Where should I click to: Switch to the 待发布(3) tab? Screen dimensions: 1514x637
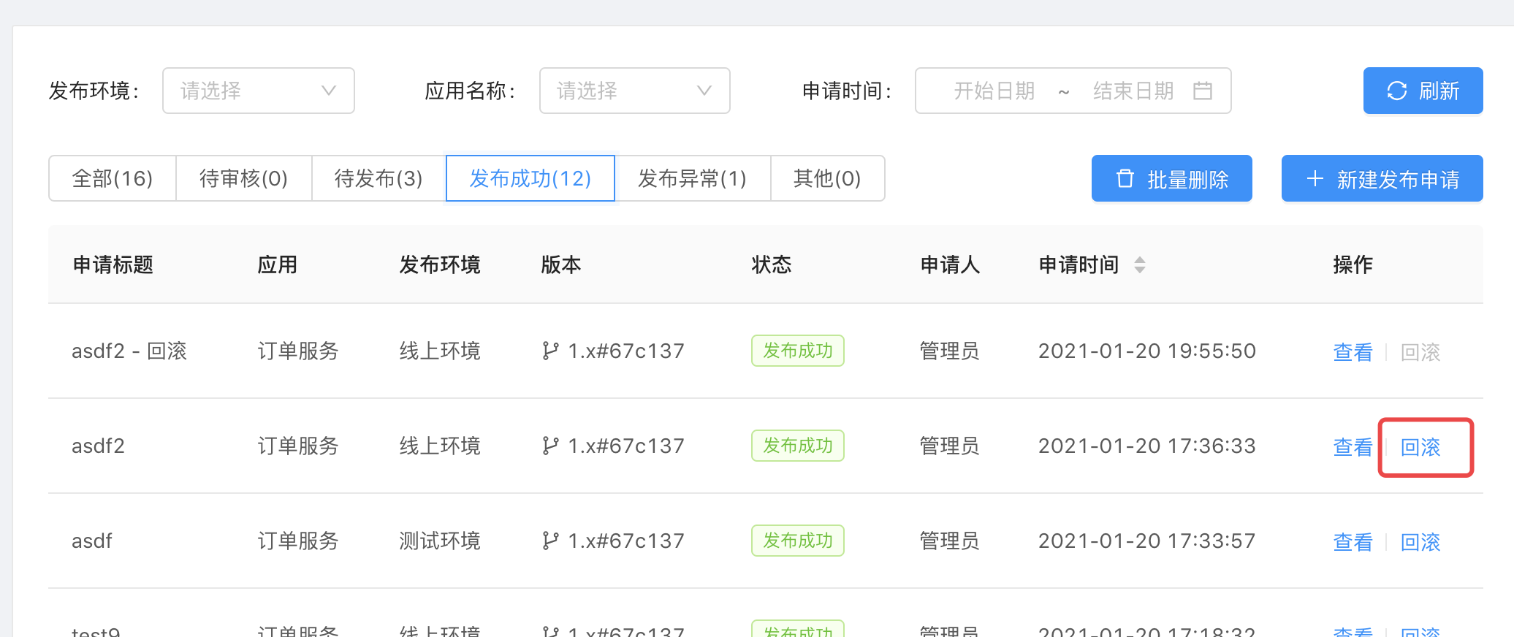pos(378,178)
